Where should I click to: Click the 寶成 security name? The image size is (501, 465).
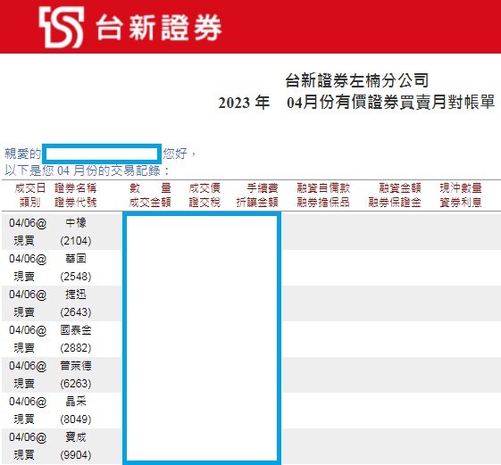click(76, 437)
